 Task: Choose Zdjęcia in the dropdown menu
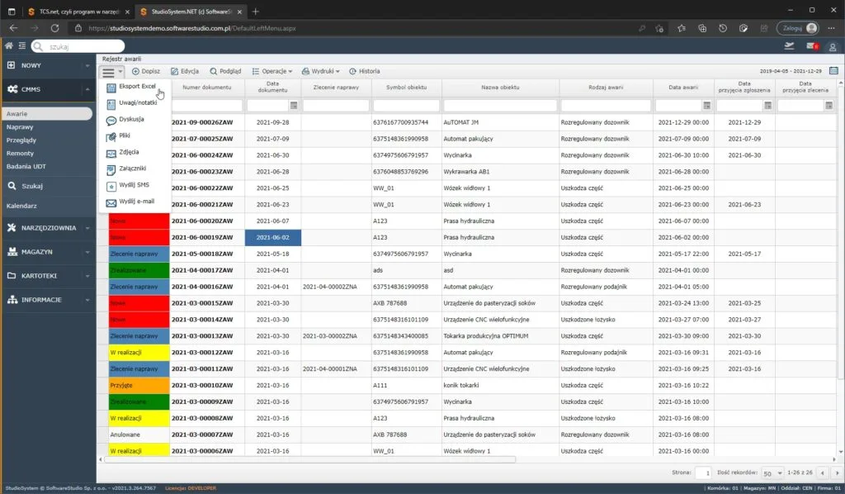coord(133,152)
